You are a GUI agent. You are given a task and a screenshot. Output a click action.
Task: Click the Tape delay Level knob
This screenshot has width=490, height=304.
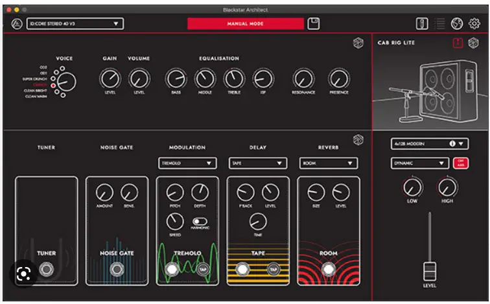270,193
